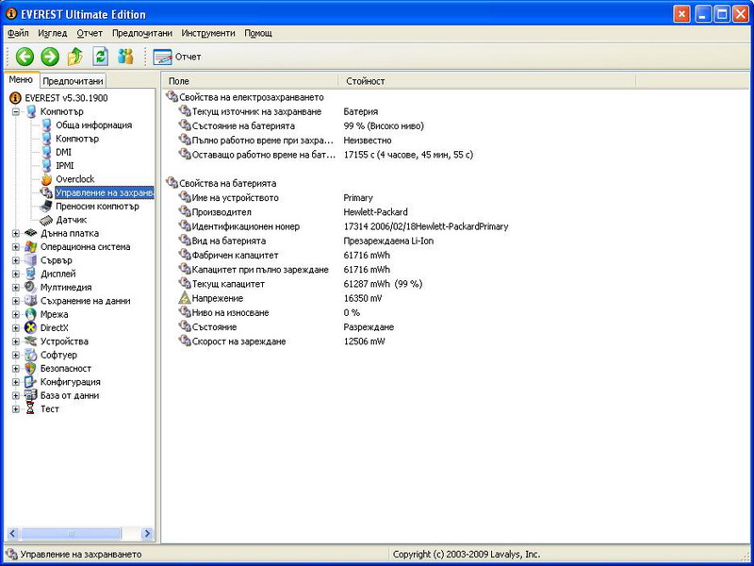Click the Up one level toolbar icon
Viewport: 754px width, 566px height.
(x=75, y=57)
